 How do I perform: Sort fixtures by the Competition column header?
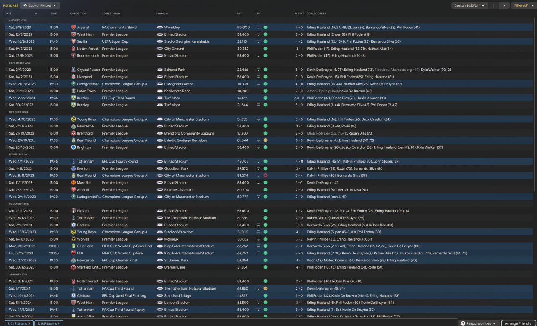coord(111,13)
